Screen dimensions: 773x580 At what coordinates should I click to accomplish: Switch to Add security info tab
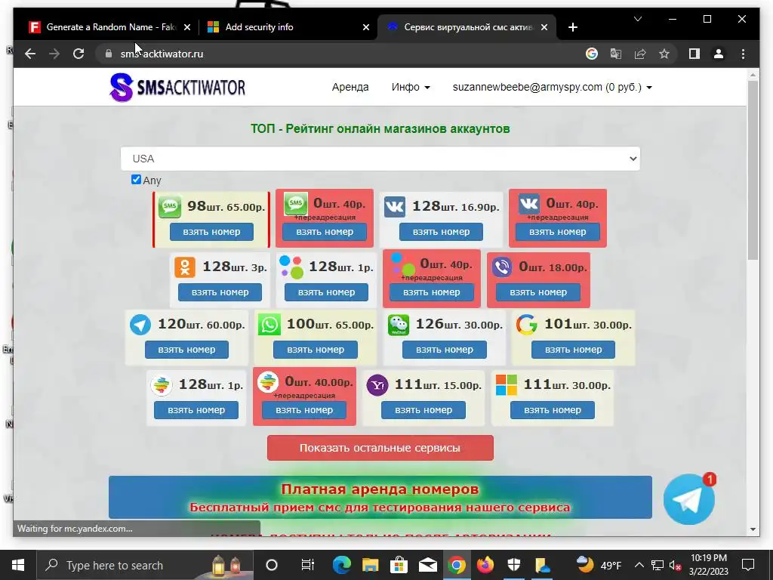(x=288, y=27)
